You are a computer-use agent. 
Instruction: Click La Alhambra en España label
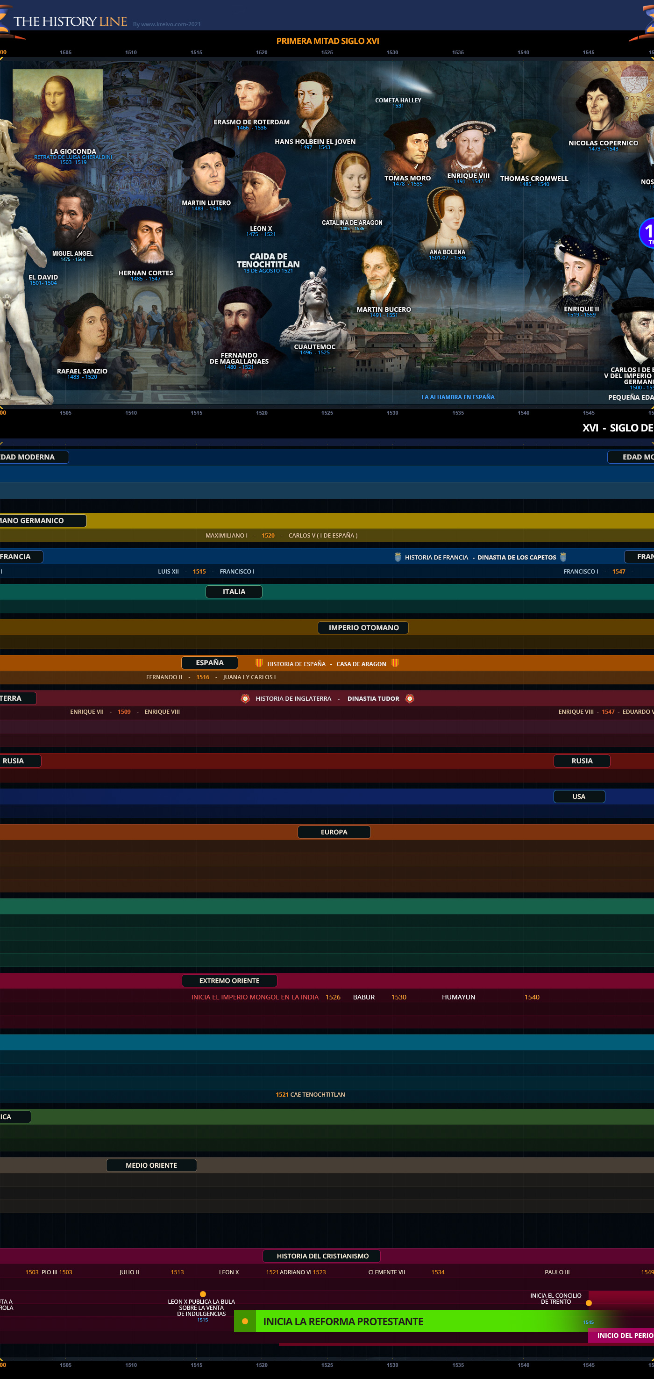coord(458,397)
